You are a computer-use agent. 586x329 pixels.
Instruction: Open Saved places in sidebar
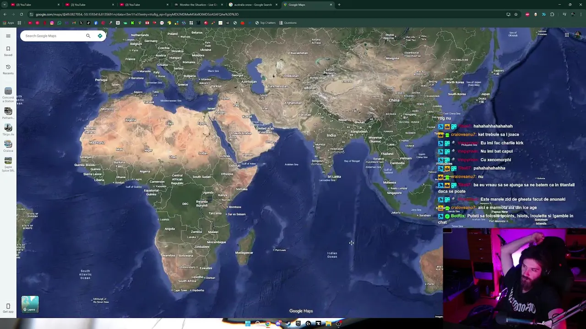click(x=8, y=51)
